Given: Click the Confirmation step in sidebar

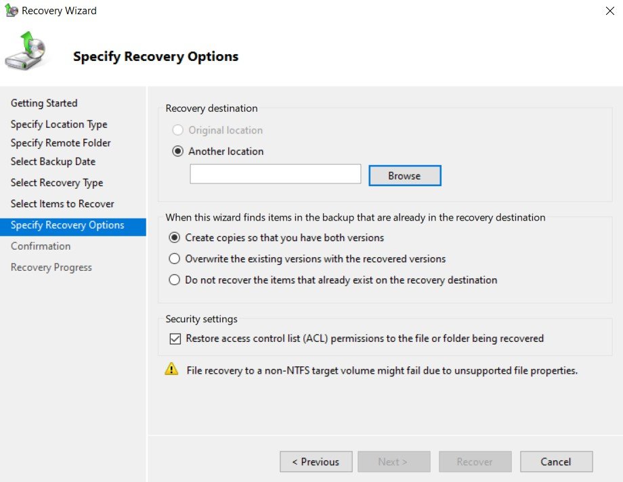Looking at the screenshot, I should tap(41, 246).
